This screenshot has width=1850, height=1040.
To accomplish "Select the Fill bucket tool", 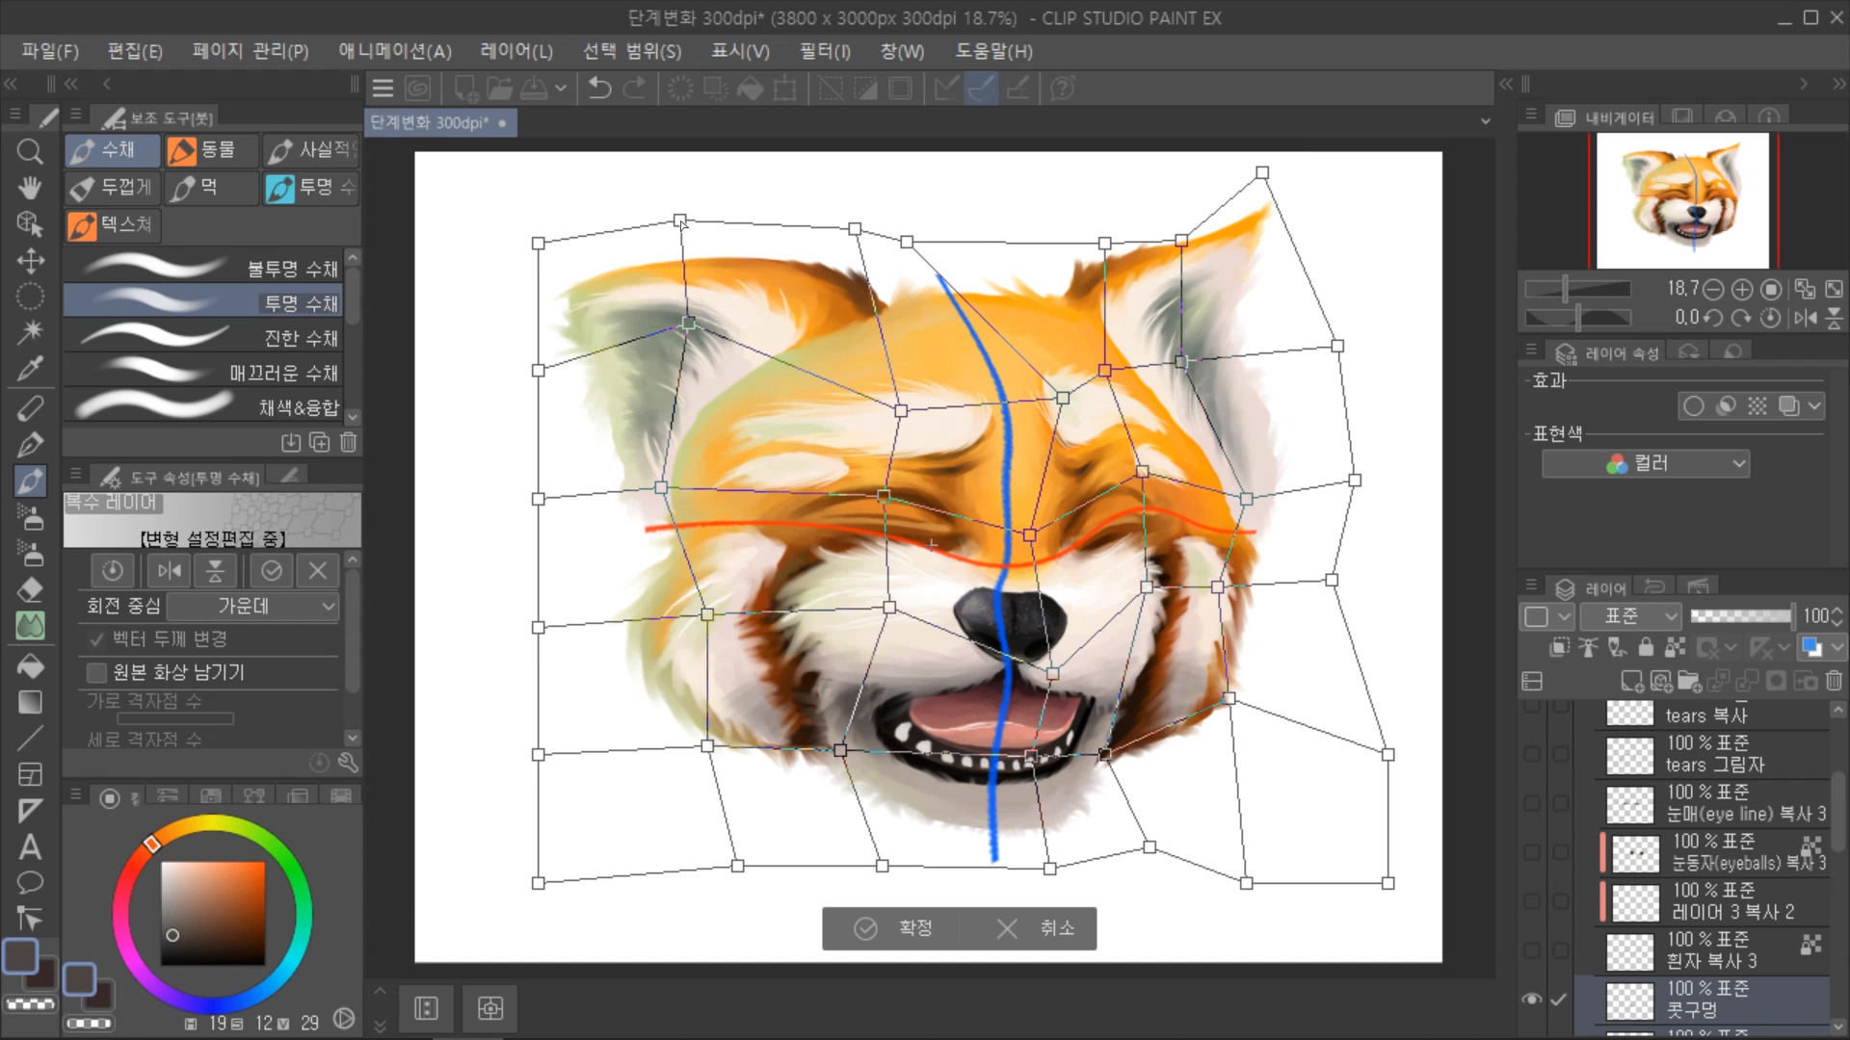I will 30,666.
